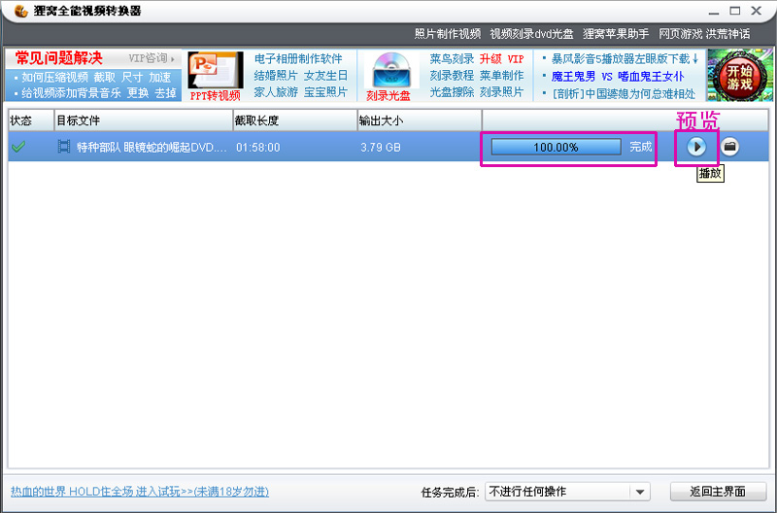The height and width of the screenshot is (513, 777).
Task: Click the 家人旅游 link
Action: (276, 92)
